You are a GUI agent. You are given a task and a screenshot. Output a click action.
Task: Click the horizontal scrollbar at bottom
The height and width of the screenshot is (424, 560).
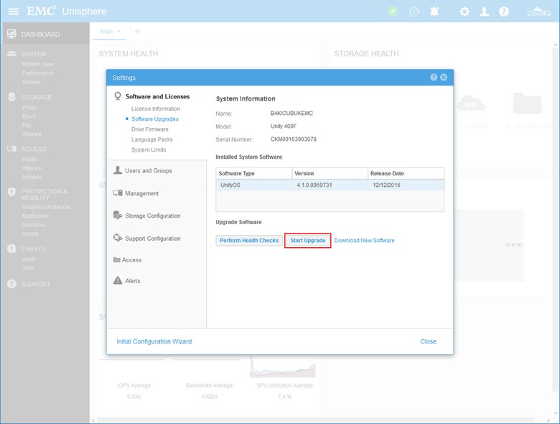314,420
